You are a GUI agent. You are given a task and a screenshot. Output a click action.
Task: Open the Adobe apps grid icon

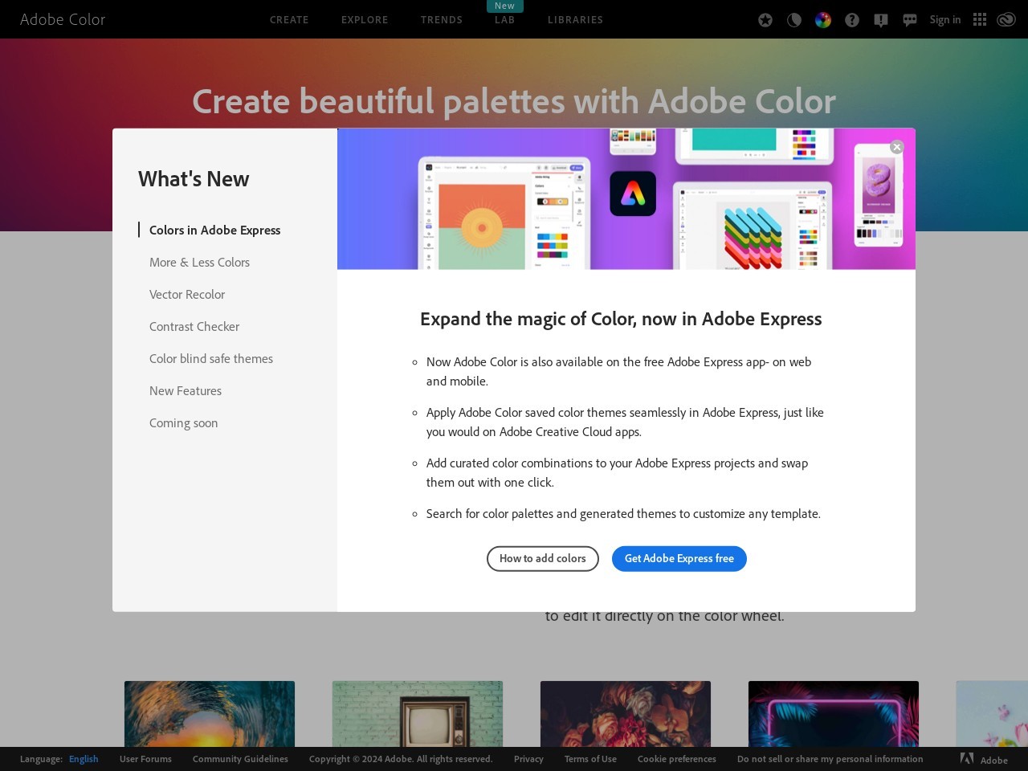[x=980, y=19]
